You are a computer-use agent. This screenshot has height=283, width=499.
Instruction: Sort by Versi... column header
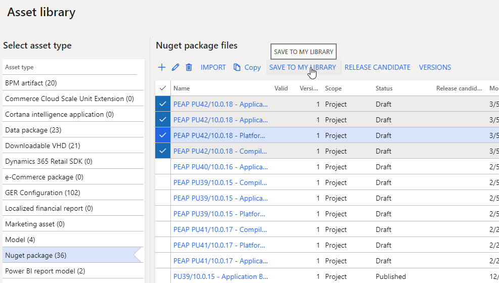click(309, 88)
